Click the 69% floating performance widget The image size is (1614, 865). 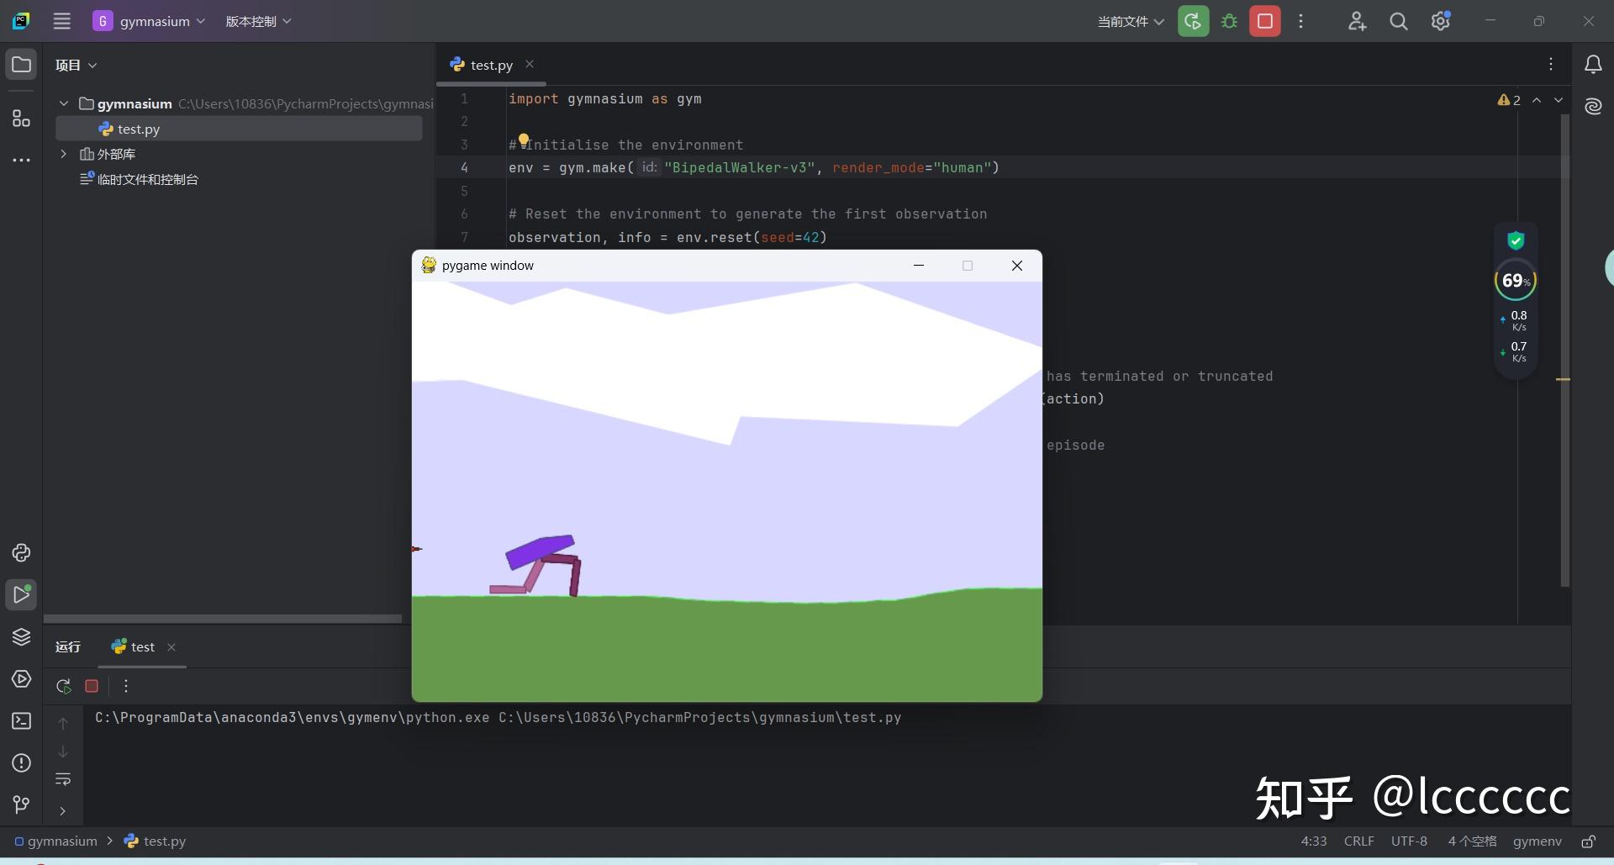click(x=1515, y=281)
